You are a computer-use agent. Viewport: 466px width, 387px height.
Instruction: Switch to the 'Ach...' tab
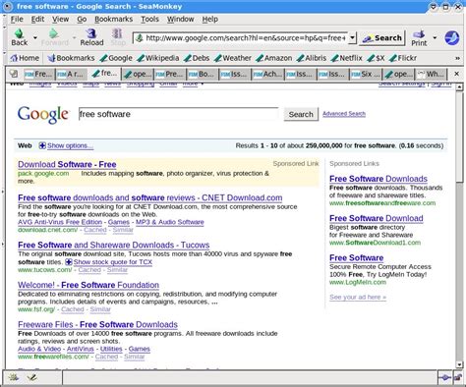tap(268, 74)
